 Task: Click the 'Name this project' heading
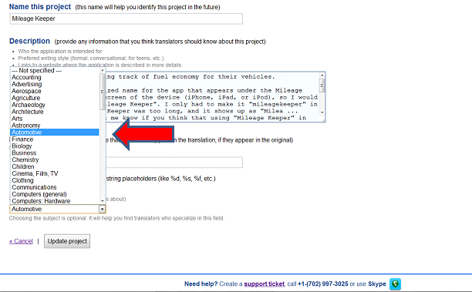pos(40,7)
